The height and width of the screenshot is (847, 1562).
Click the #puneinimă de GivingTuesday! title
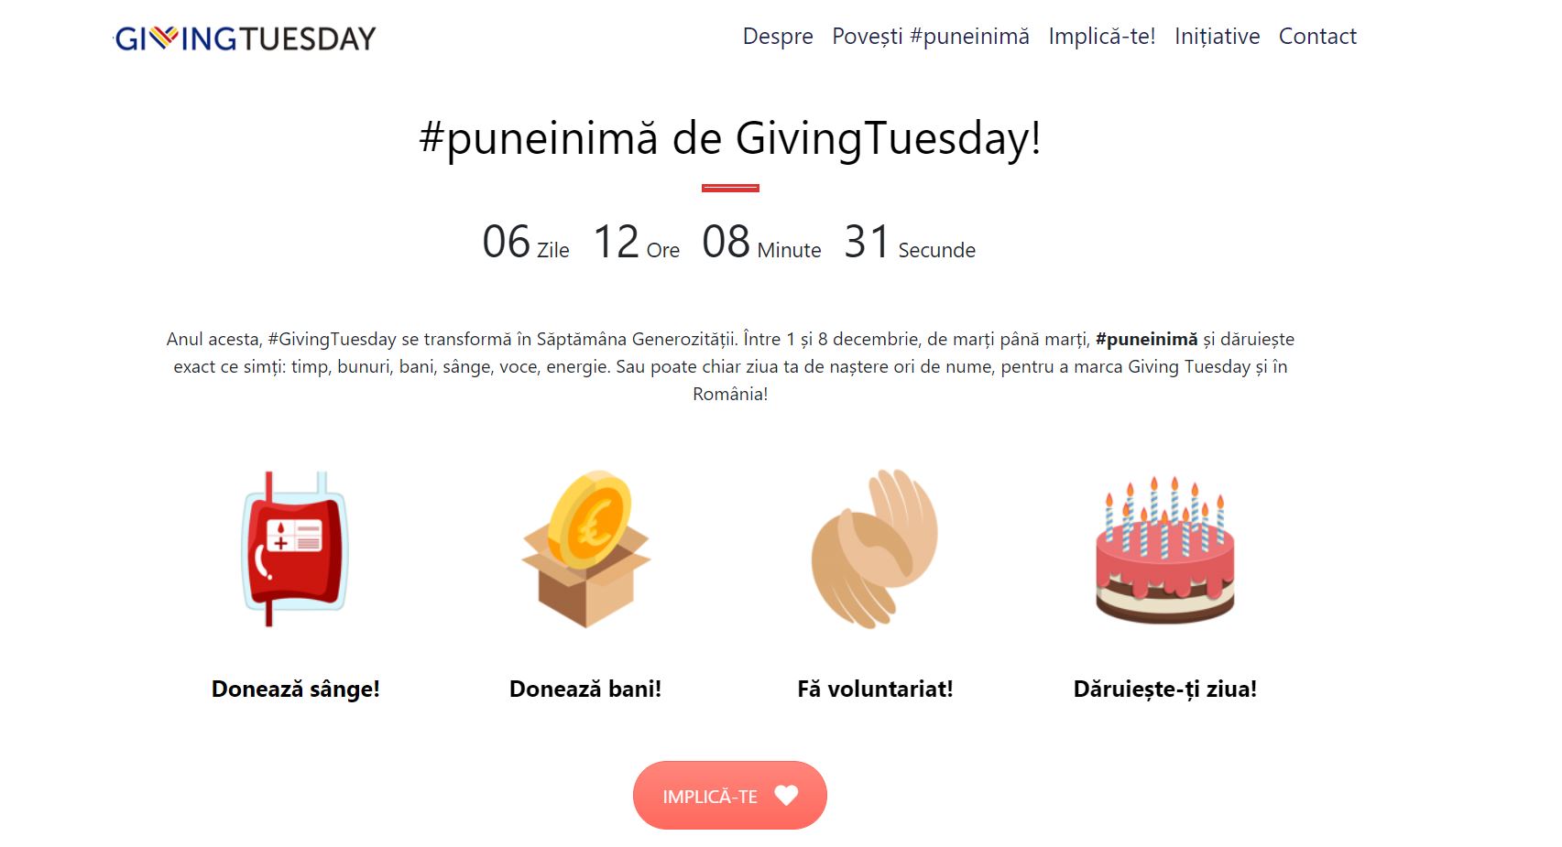click(730, 139)
